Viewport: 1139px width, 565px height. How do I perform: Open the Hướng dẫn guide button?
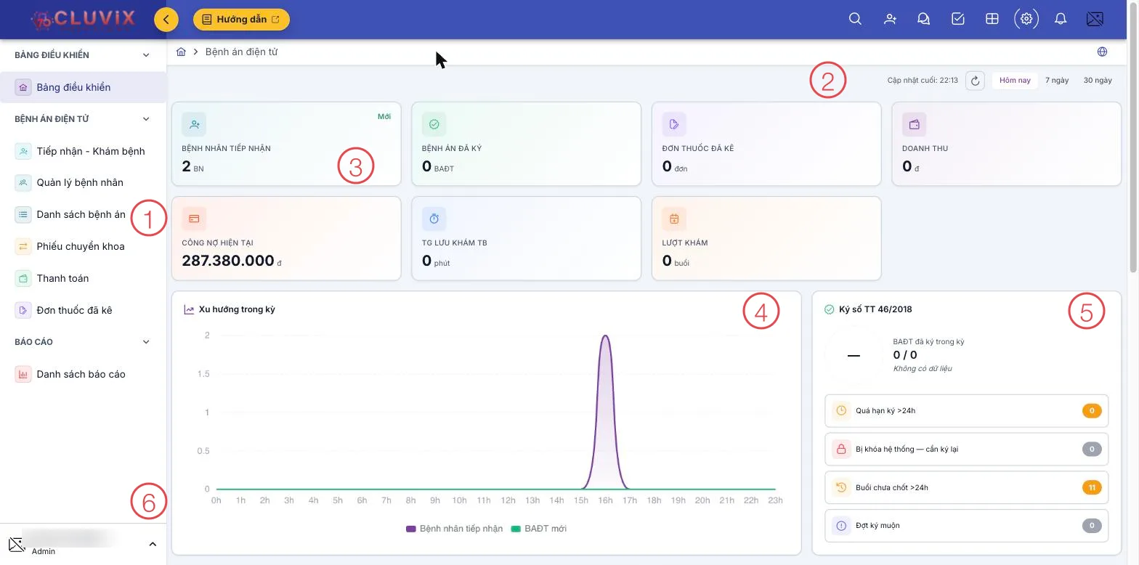click(241, 20)
